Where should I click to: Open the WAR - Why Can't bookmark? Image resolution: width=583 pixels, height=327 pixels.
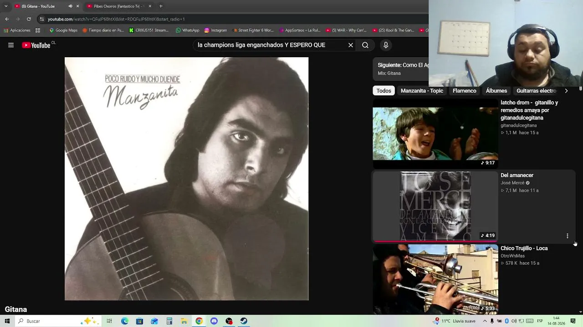tap(347, 30)
